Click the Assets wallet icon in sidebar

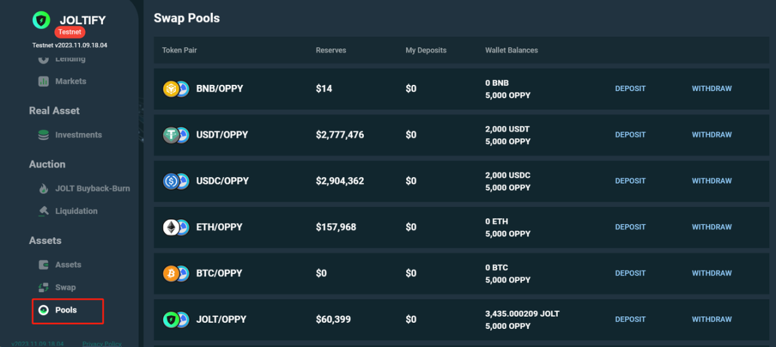44,265
